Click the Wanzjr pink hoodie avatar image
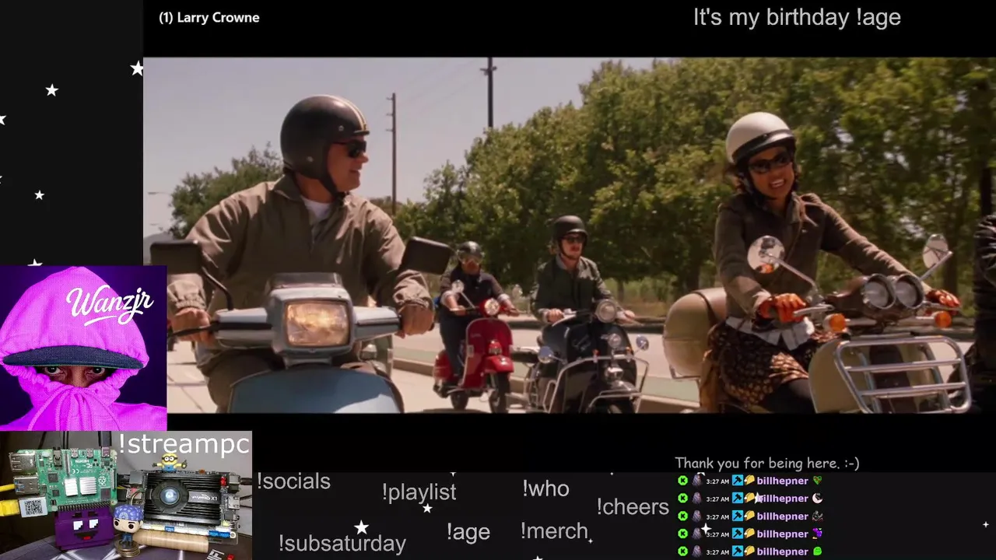 click(x=83, y=348)
